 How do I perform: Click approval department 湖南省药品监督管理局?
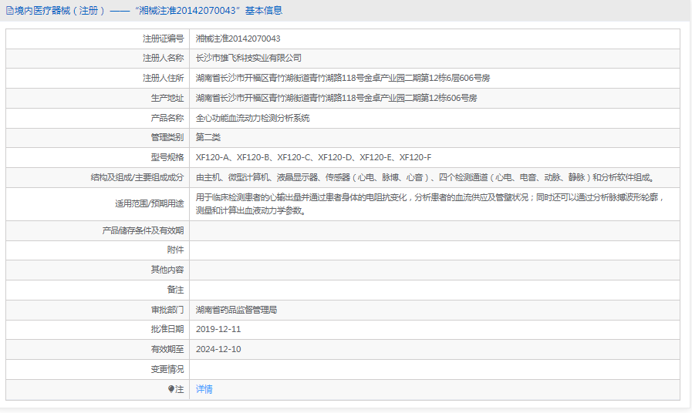(x=236, y=310)
